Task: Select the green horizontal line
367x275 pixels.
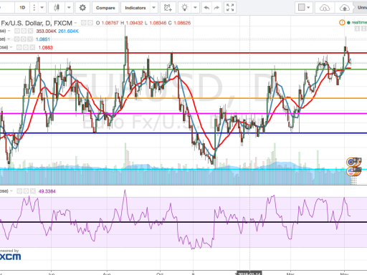Action: [x=183, y=69]
